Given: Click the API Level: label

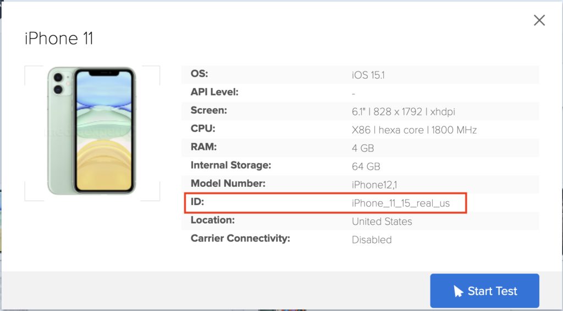Looking at the screenshot, I should coord(214,92).
